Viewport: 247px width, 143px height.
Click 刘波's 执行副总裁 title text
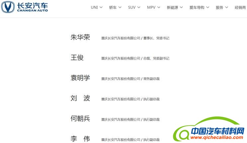(151, 99)
